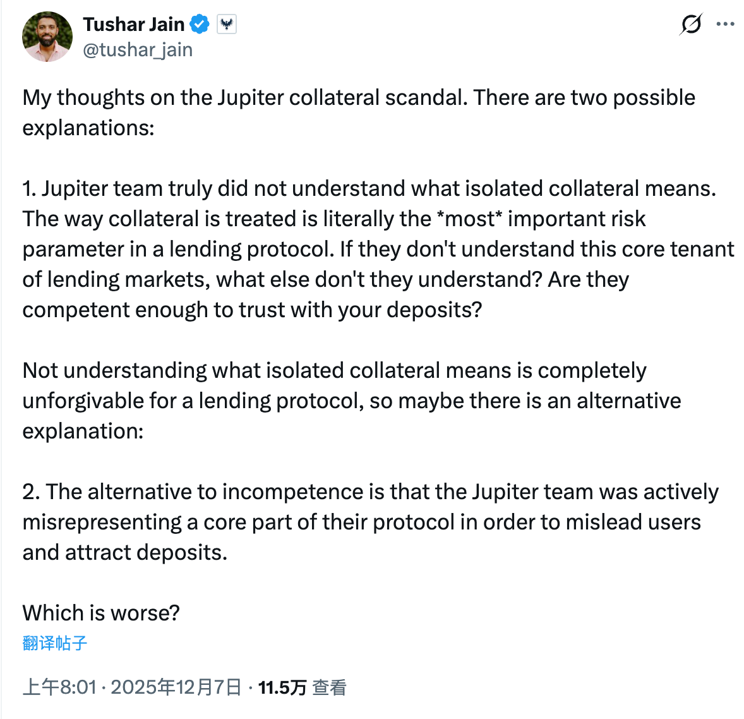Open profile via the '@tushar_jain' handle
Image resolution: width=744 pixels, height=719 pixels.
pos(138,49)
